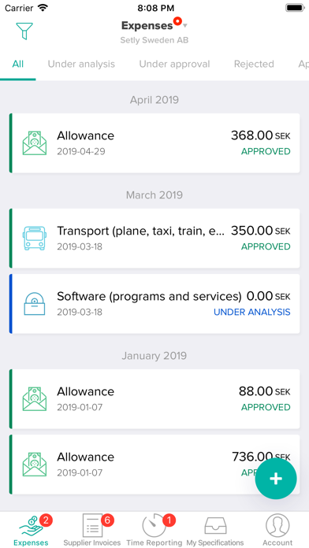Open the Supplier Invoices tab icon

click(93, 525)
